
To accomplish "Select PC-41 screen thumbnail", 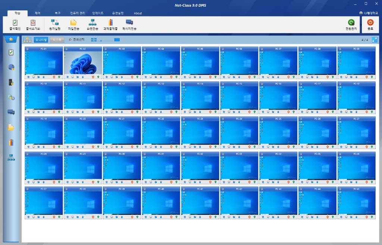I will (200, 203).
